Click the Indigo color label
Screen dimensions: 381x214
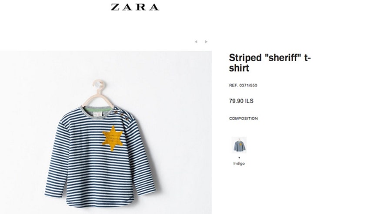point(239,164)
